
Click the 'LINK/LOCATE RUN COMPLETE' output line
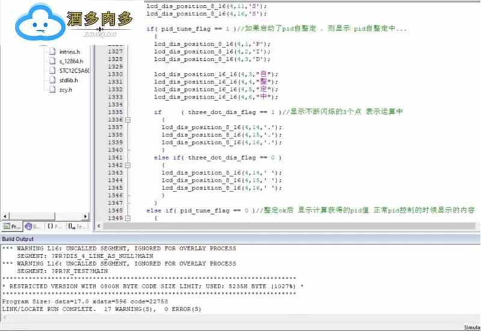102,309
